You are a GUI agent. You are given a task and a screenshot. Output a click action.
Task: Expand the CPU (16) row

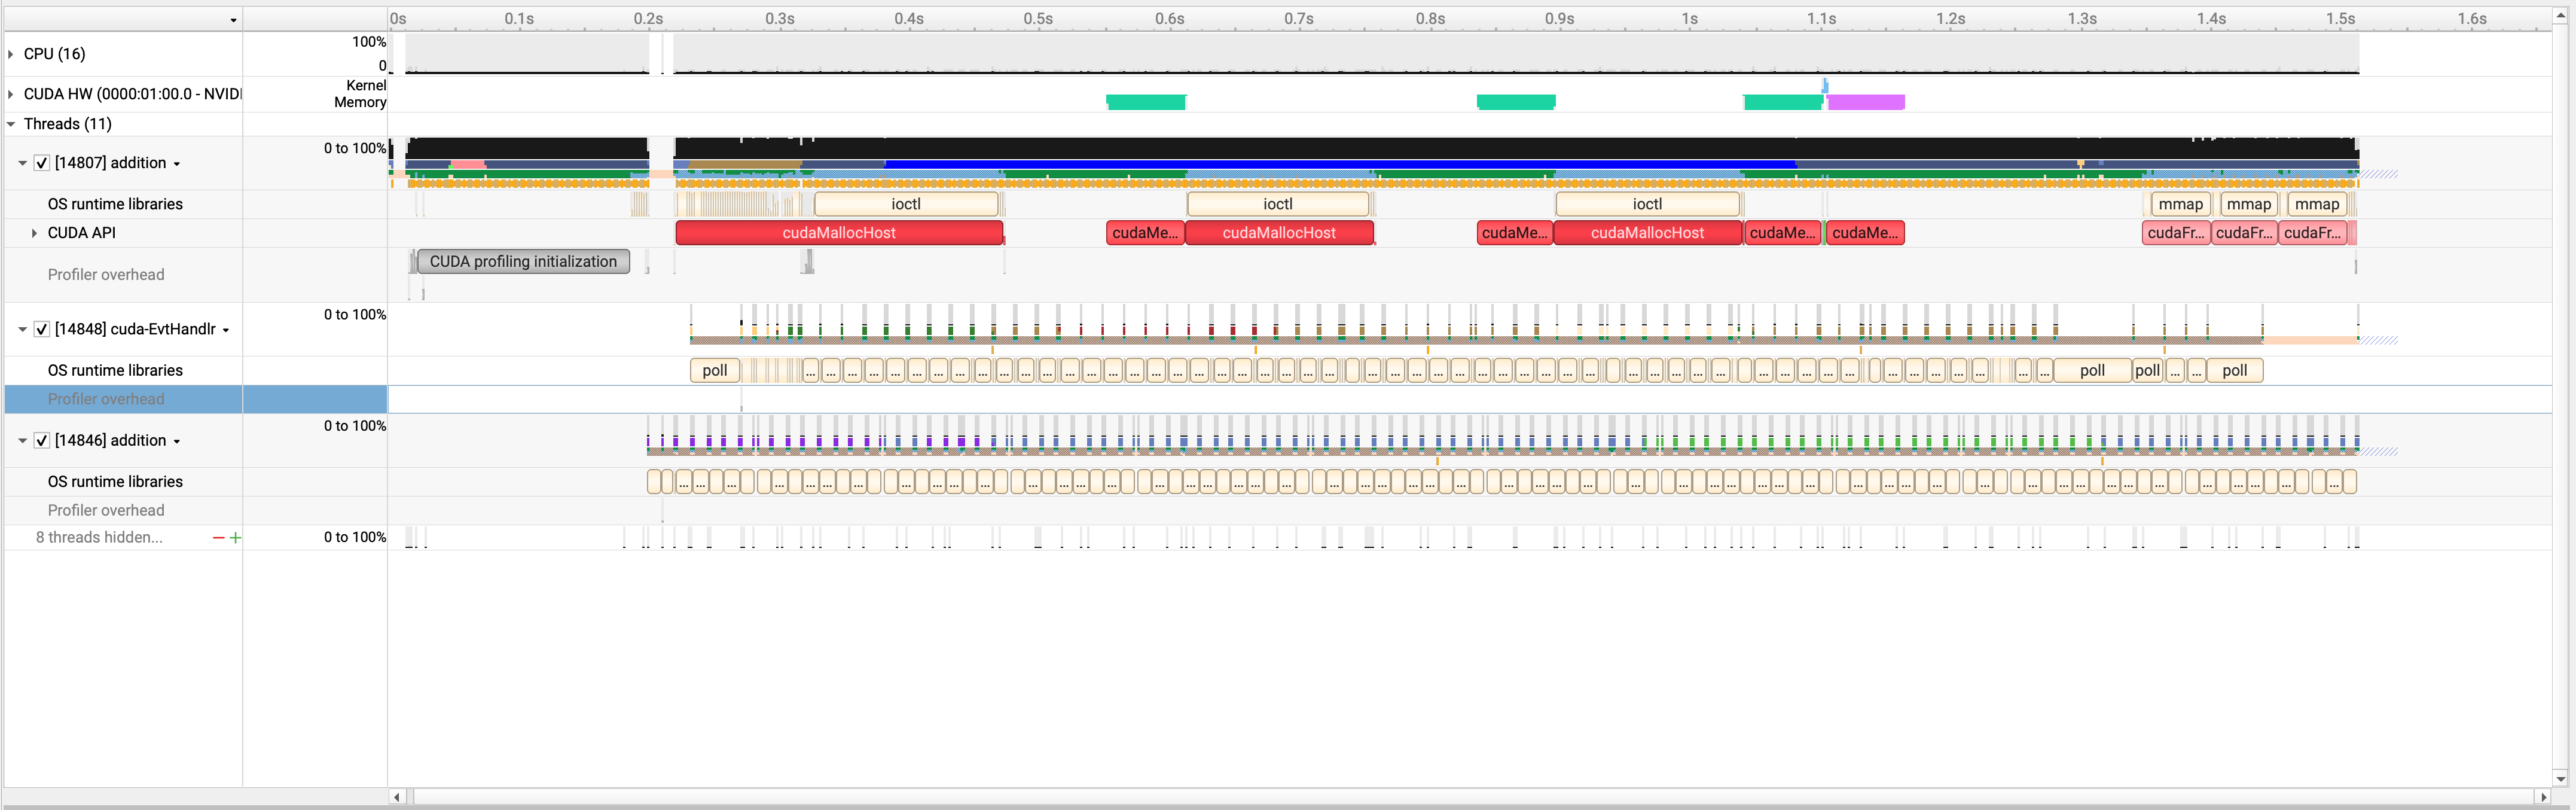pyautogui.click(x=11, y=54)
